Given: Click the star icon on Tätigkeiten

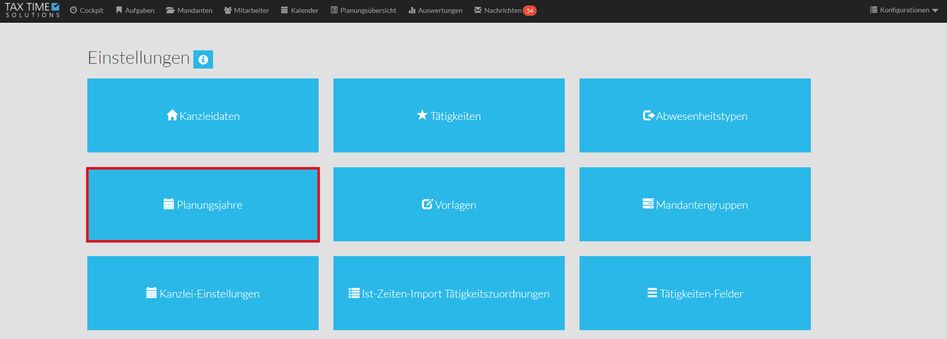Looking at the screenshot, I should 422,115.
